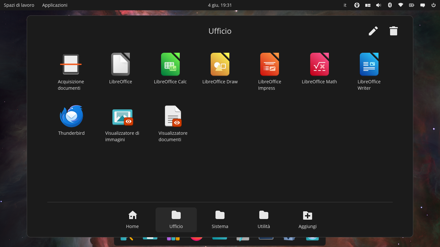Open LibreOffice Writer

click(x=369, y=71)
